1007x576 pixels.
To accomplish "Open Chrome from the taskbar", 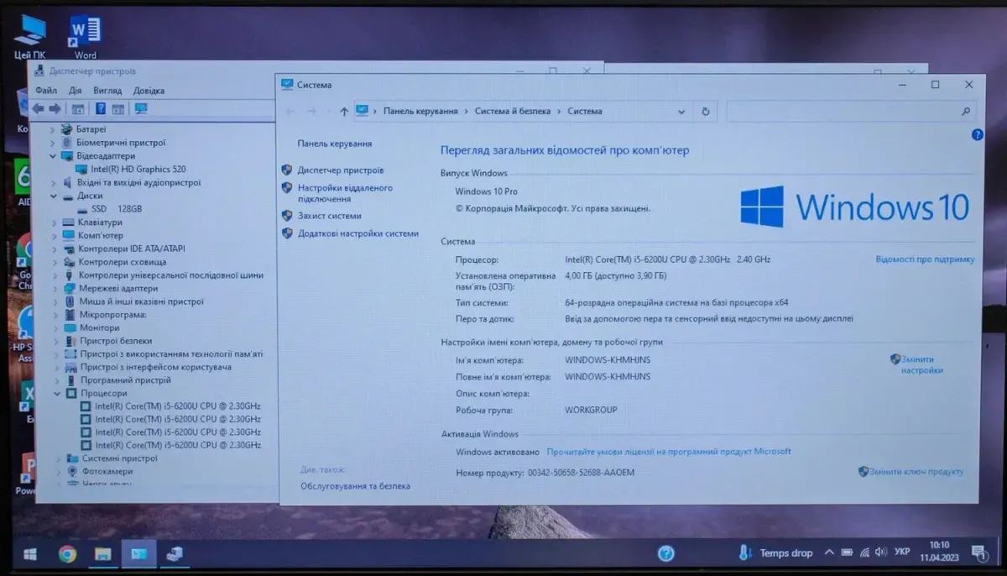I will 67,553.
